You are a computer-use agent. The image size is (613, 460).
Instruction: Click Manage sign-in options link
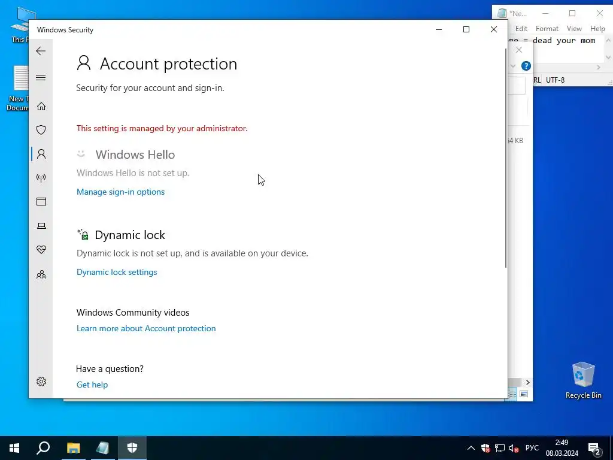point(120,192)
